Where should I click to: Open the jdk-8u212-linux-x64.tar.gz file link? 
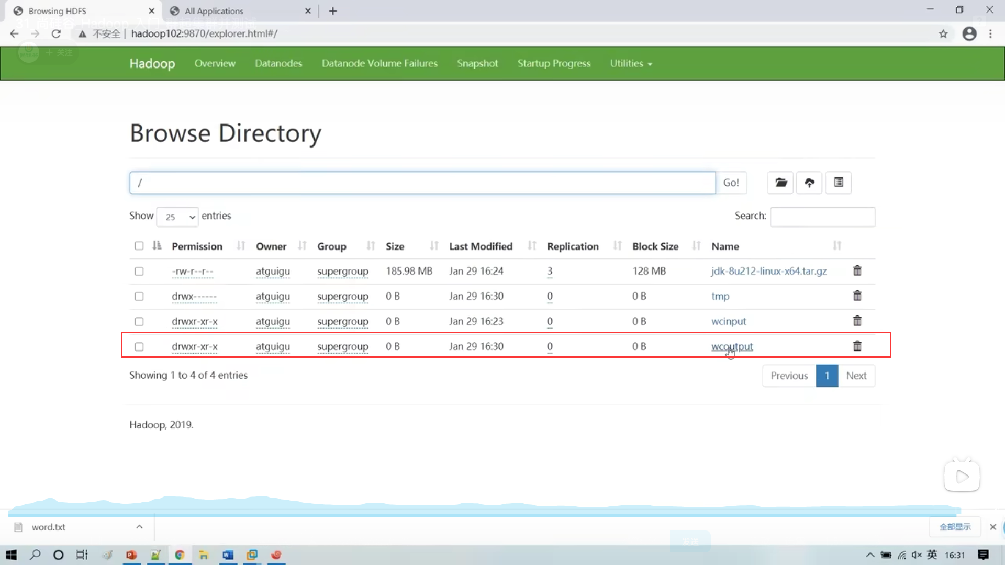click(769, 271)
